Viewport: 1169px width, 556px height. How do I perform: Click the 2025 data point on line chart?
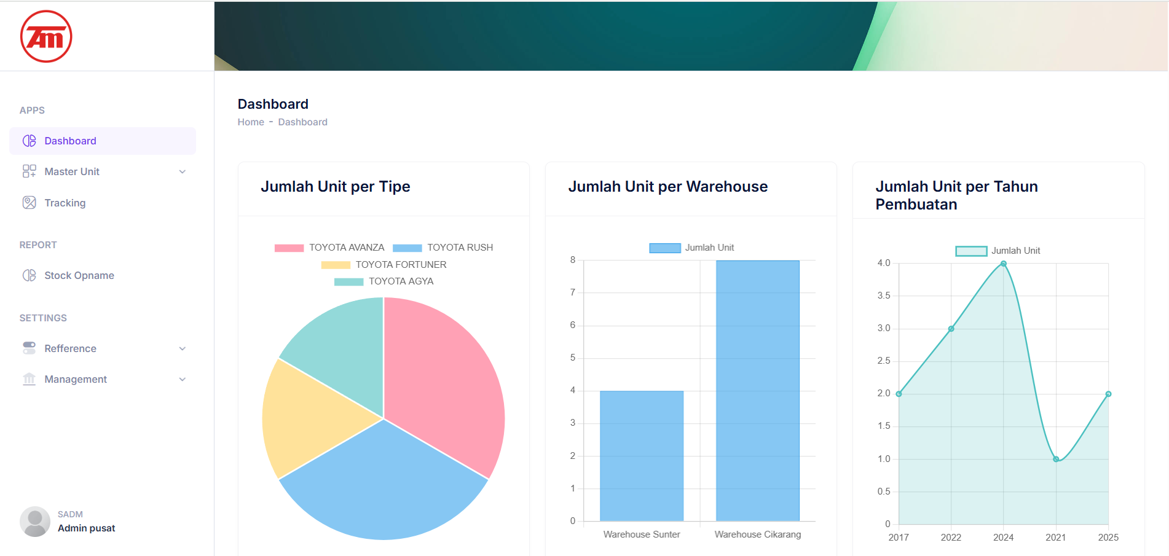[x=1108, y=394]
